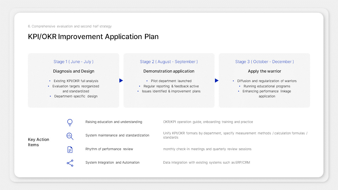The width and height of the screenshot is (338, 190).
Task: Select the lightbulb icon's inner bulb shape
Action: point(70,121)
